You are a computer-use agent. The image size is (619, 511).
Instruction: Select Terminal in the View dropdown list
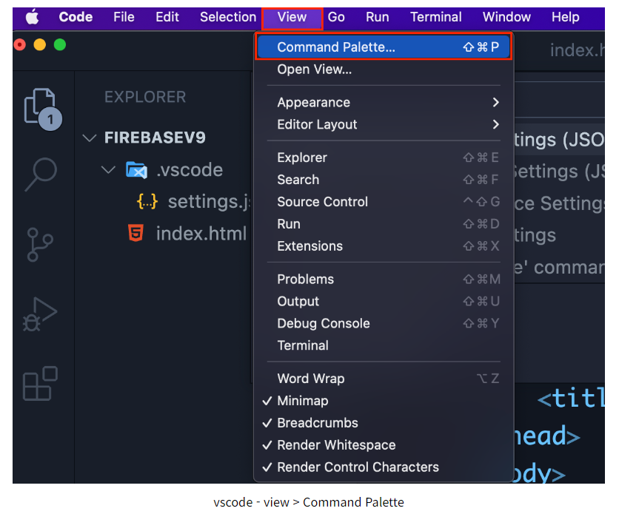[384, 345]
